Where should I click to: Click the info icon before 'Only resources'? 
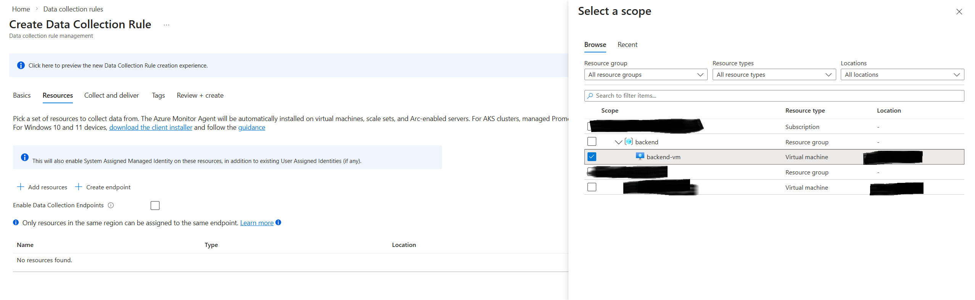click(x=16, y=223)
